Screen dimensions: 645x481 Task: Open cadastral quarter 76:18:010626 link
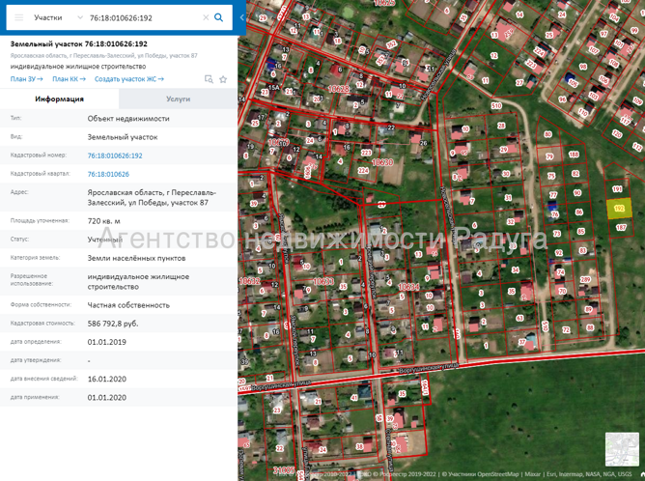click(108, 174)
